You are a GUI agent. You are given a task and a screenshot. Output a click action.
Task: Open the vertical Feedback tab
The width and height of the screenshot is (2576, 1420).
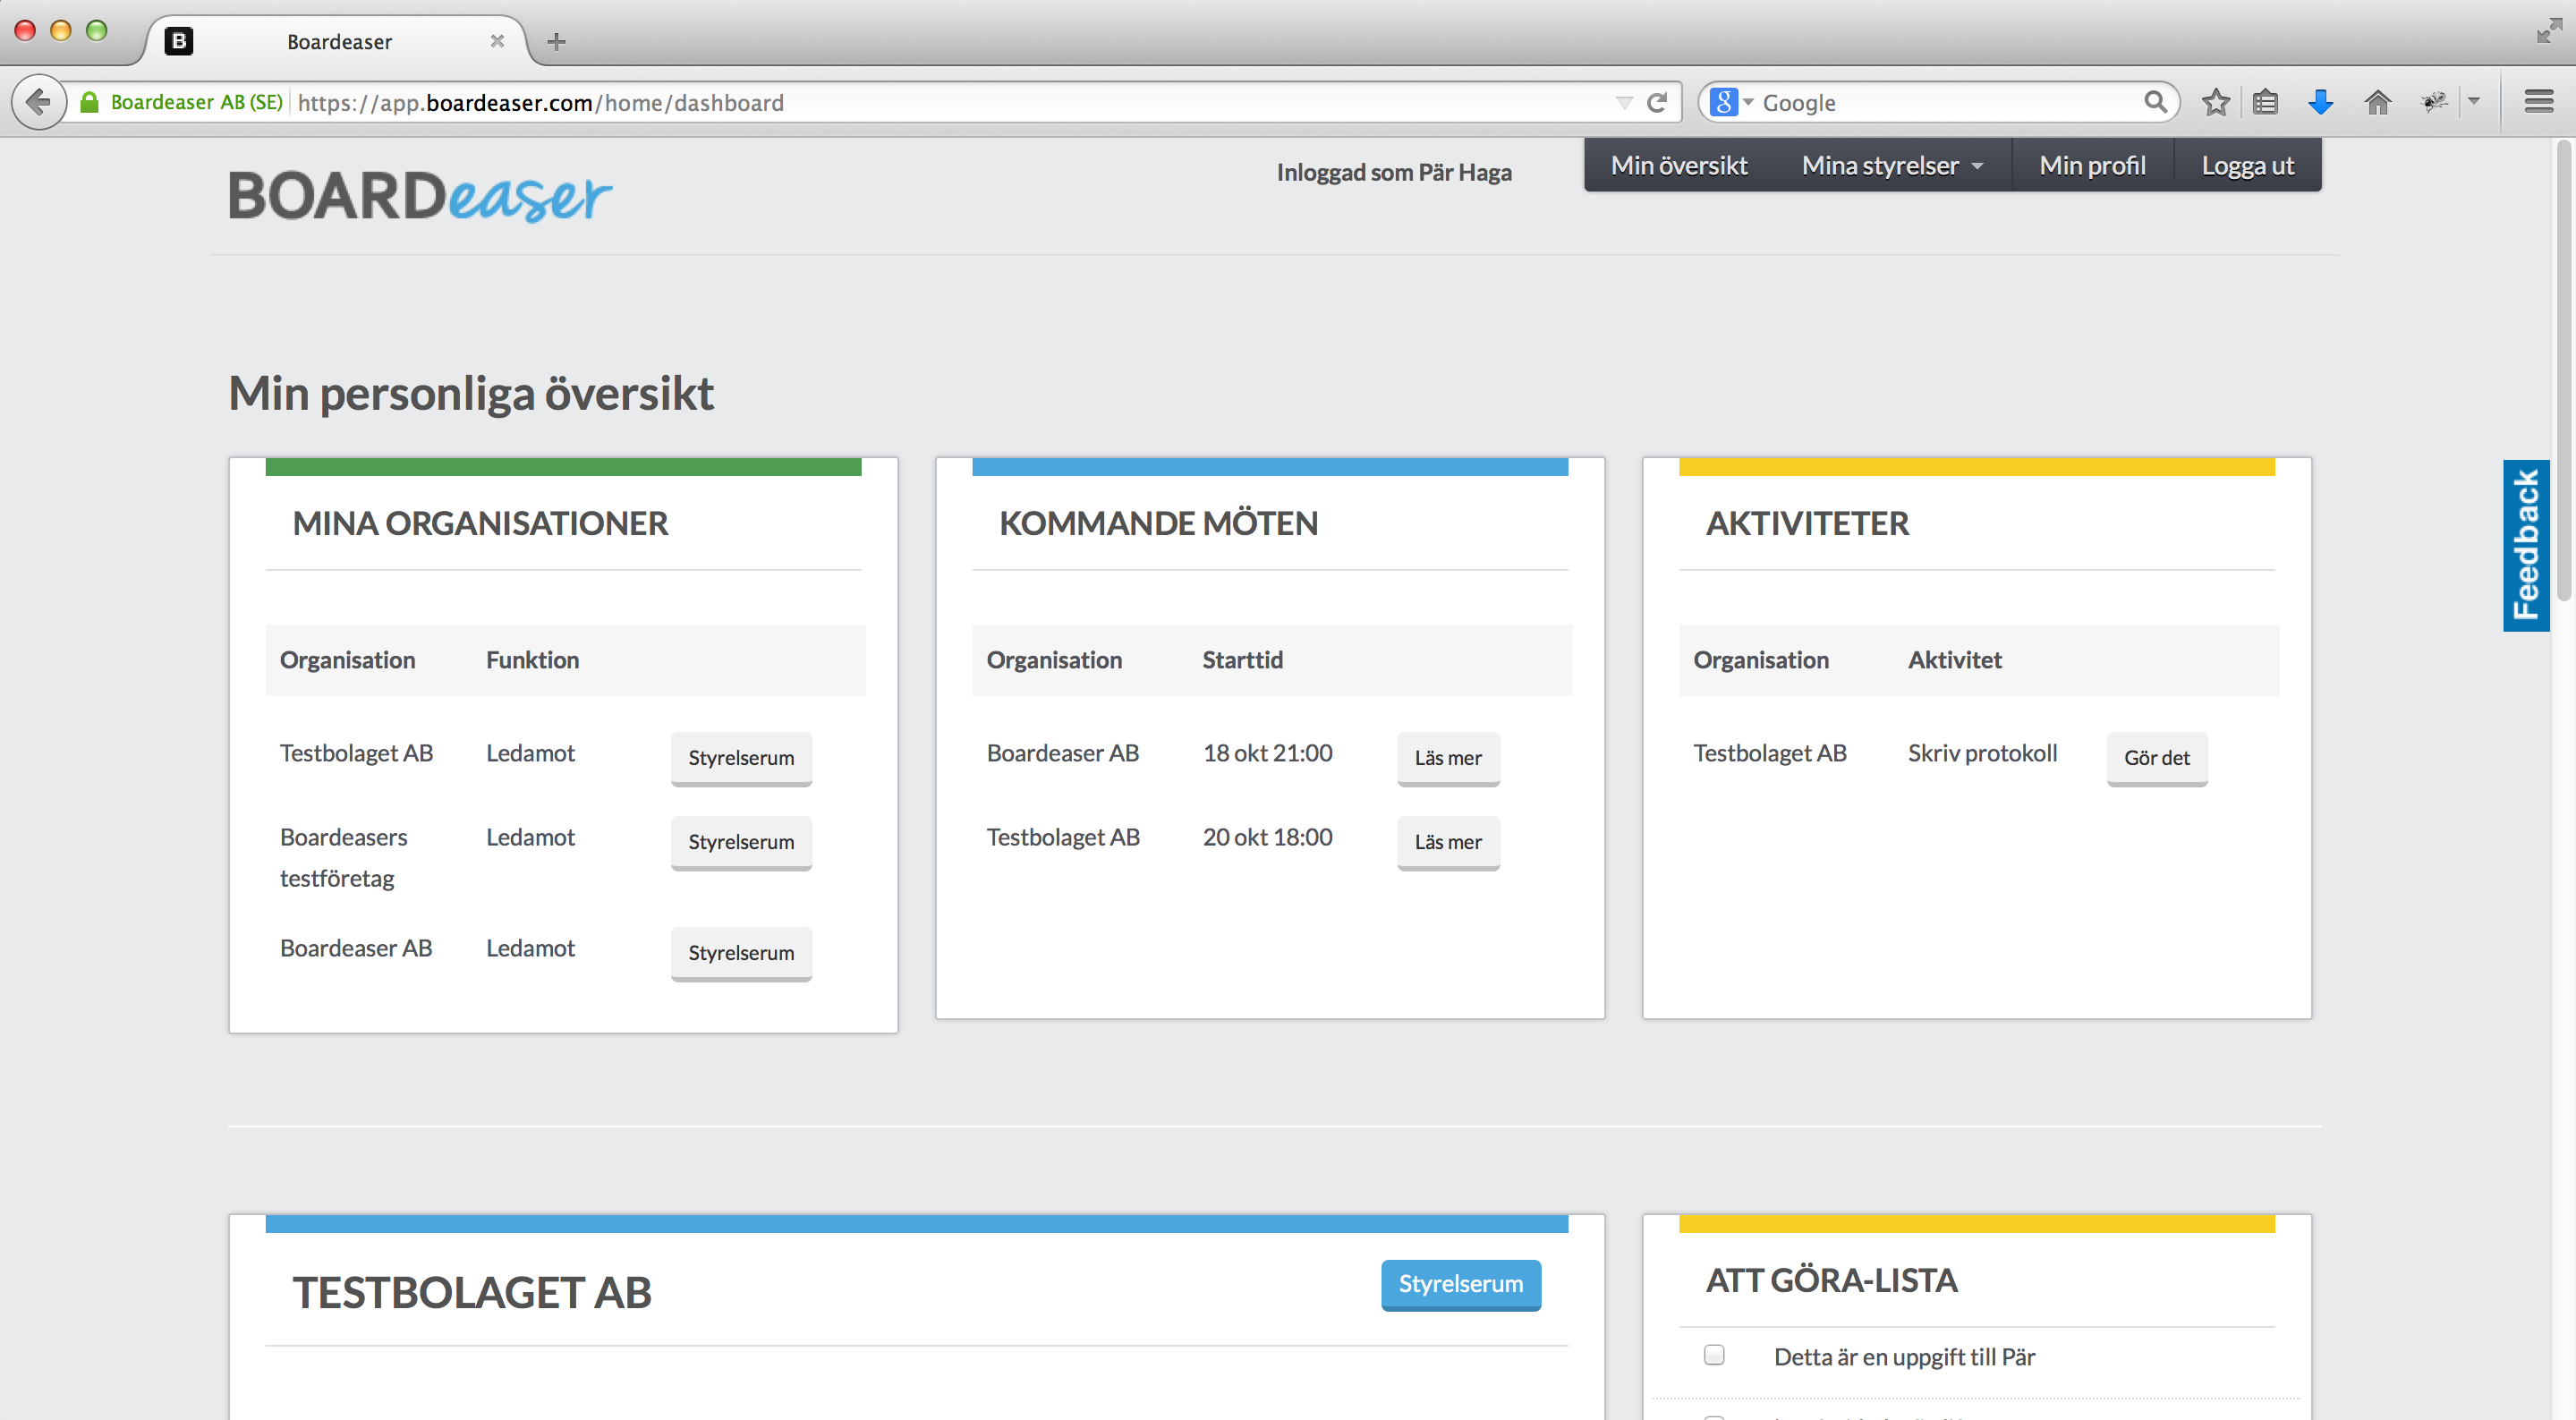pos(2526,545)
